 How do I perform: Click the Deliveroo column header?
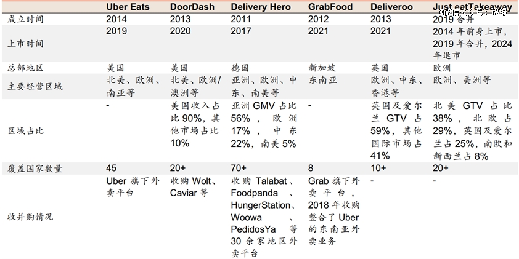(x=391, y=7)
